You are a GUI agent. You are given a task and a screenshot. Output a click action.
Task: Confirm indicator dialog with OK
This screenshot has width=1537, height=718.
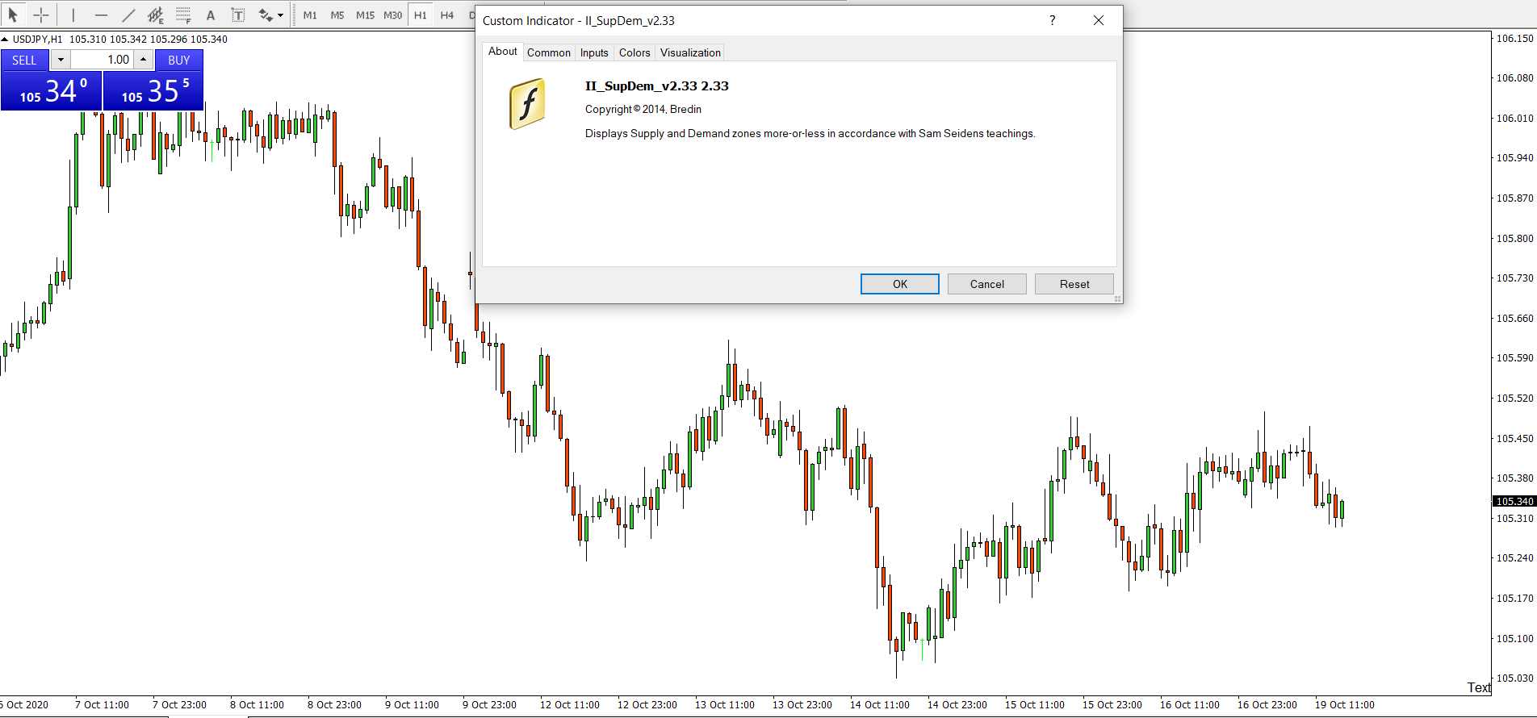[x=899, y=284]
